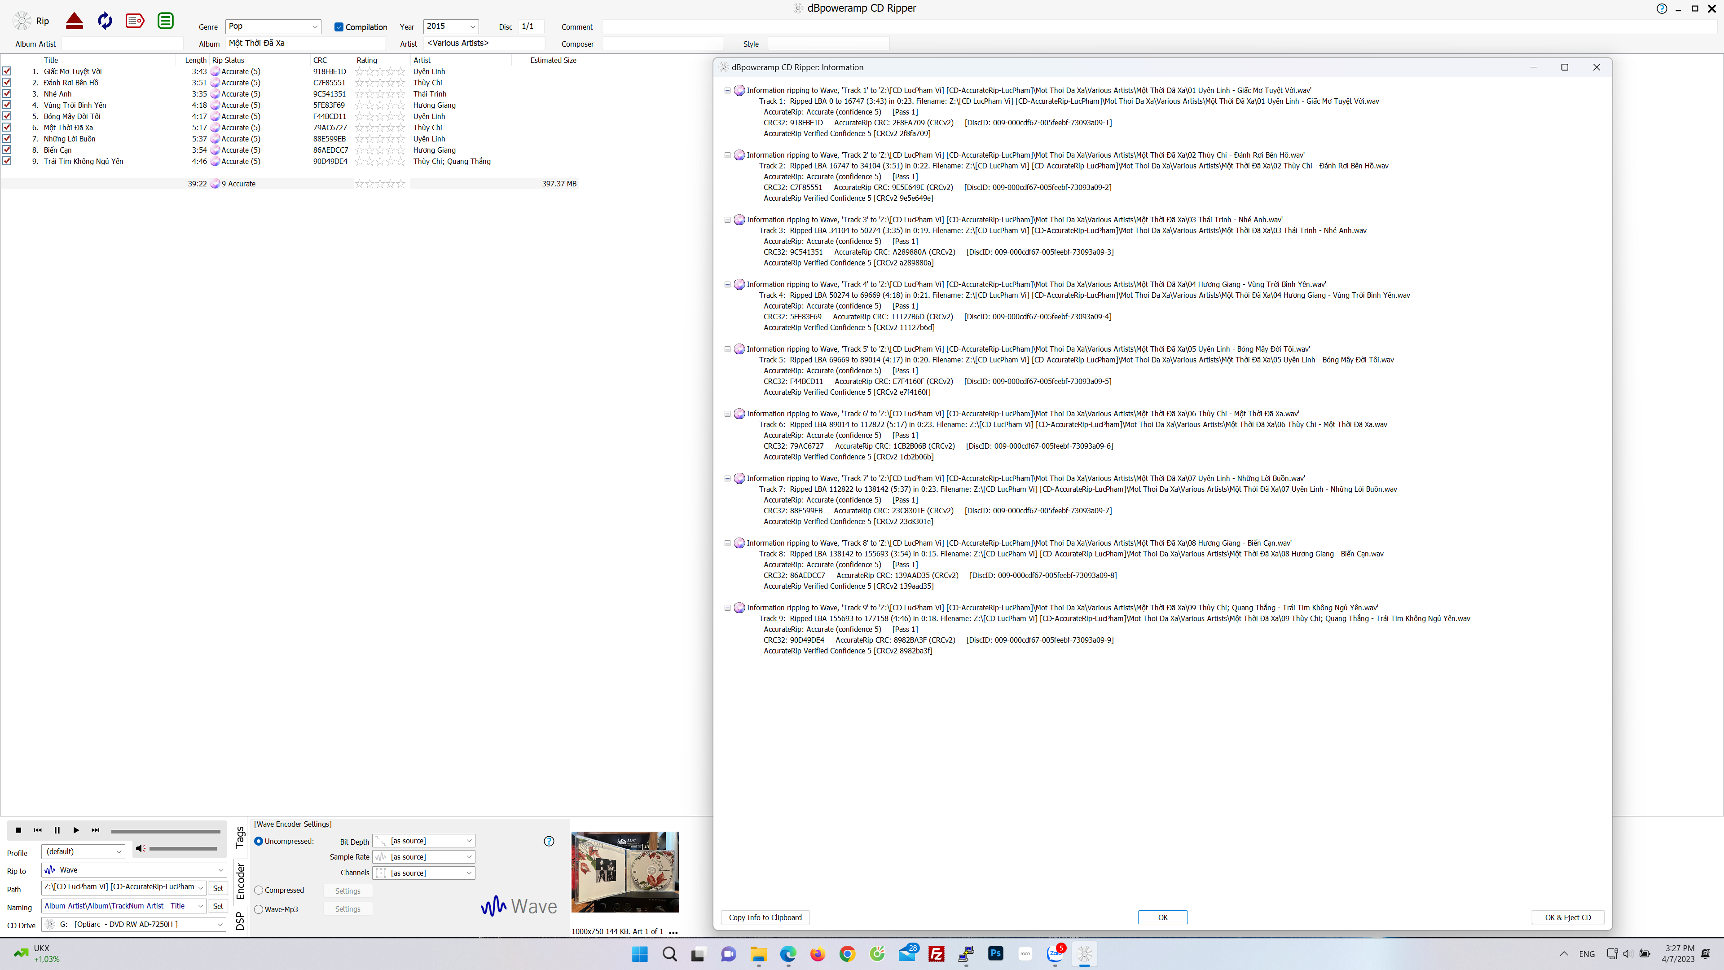Image resolution: width=1724 pixels, height=970 pixels.
Task: Open the Rip to format dropdown
Action: point(134,870)
